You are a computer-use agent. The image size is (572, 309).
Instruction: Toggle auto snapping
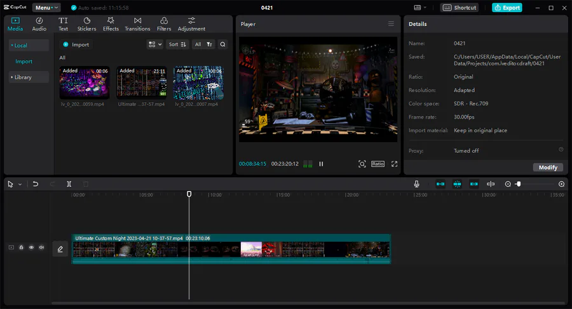[x=457, y=184]
